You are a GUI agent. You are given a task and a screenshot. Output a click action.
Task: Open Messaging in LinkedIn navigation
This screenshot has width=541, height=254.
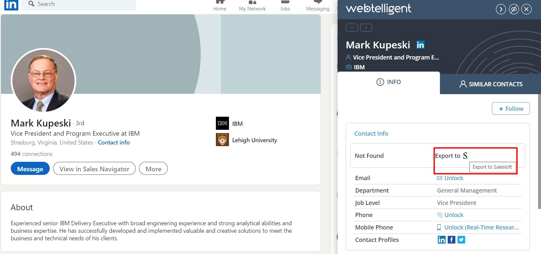[318, 6]
